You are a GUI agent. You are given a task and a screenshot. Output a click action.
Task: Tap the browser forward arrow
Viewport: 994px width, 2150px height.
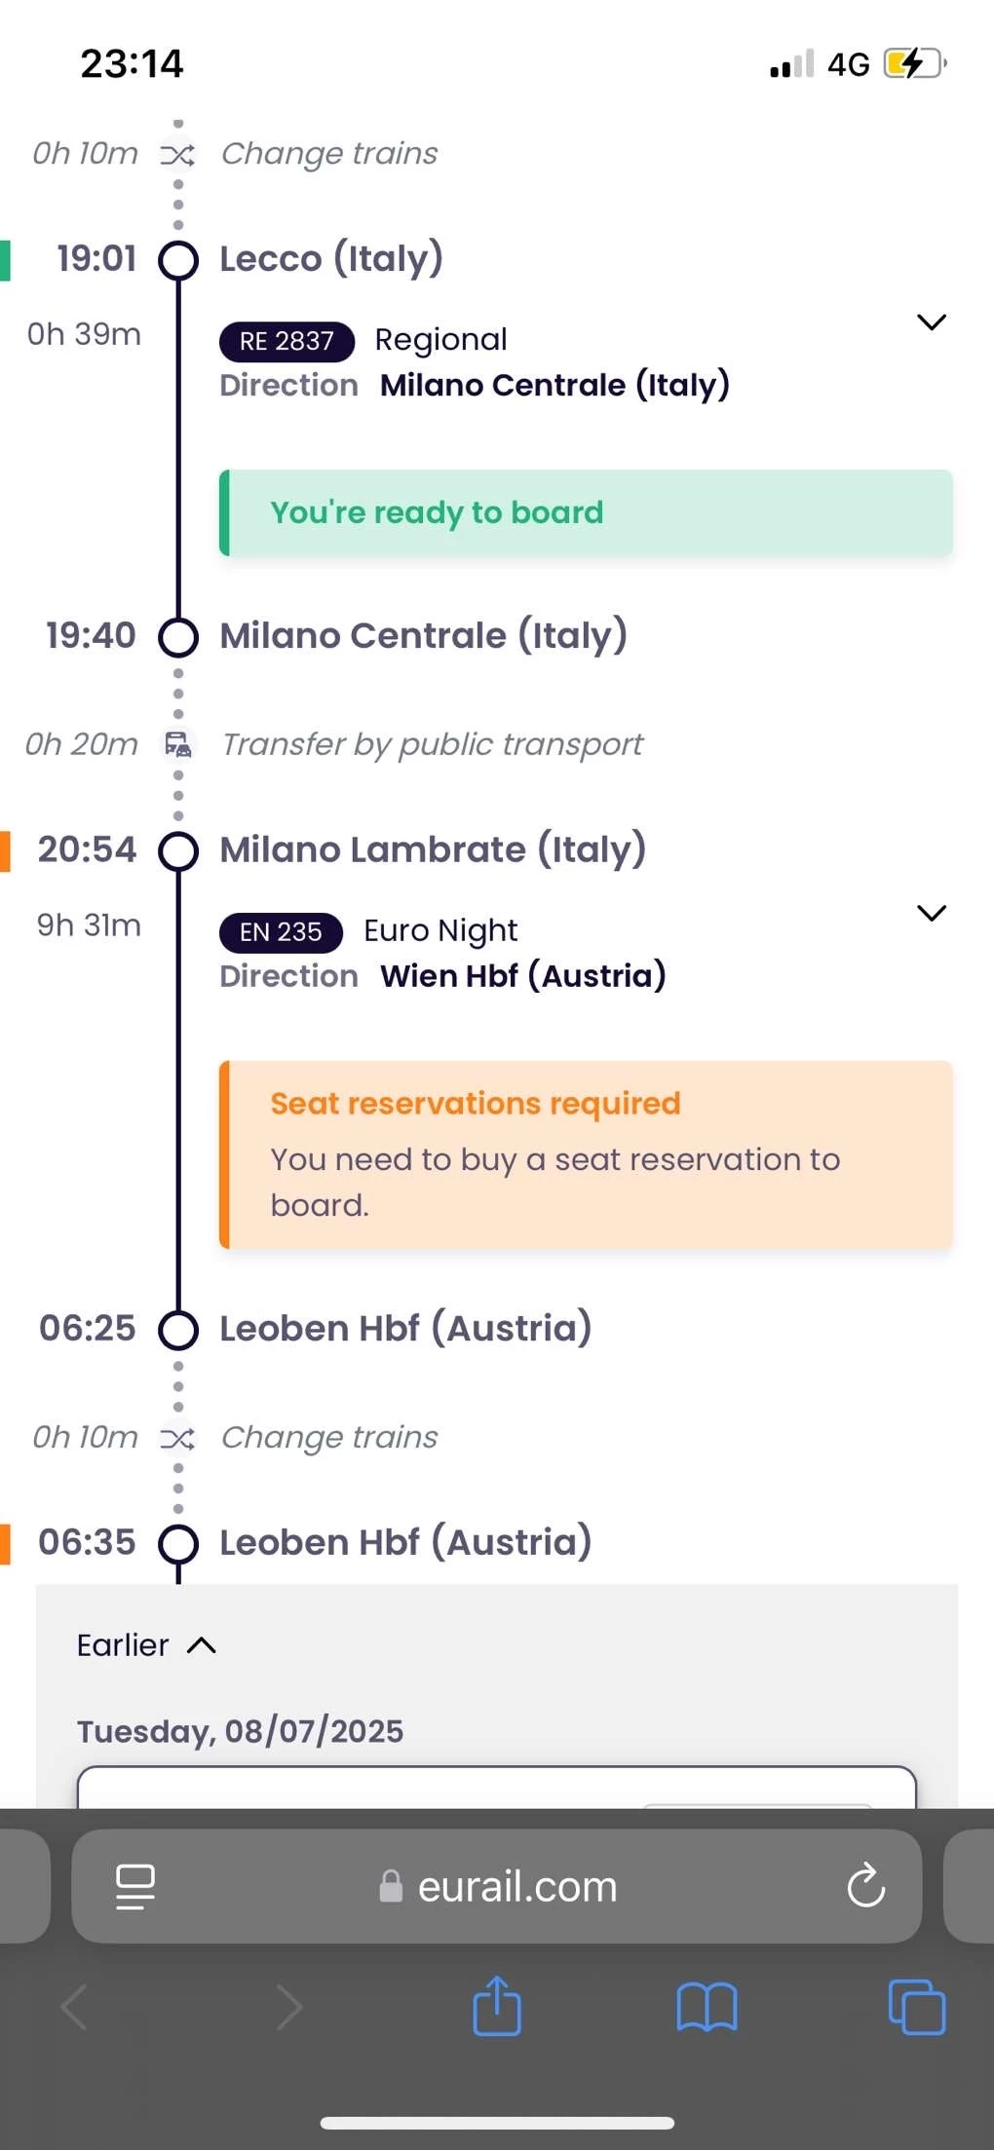tap(288, 2006)
